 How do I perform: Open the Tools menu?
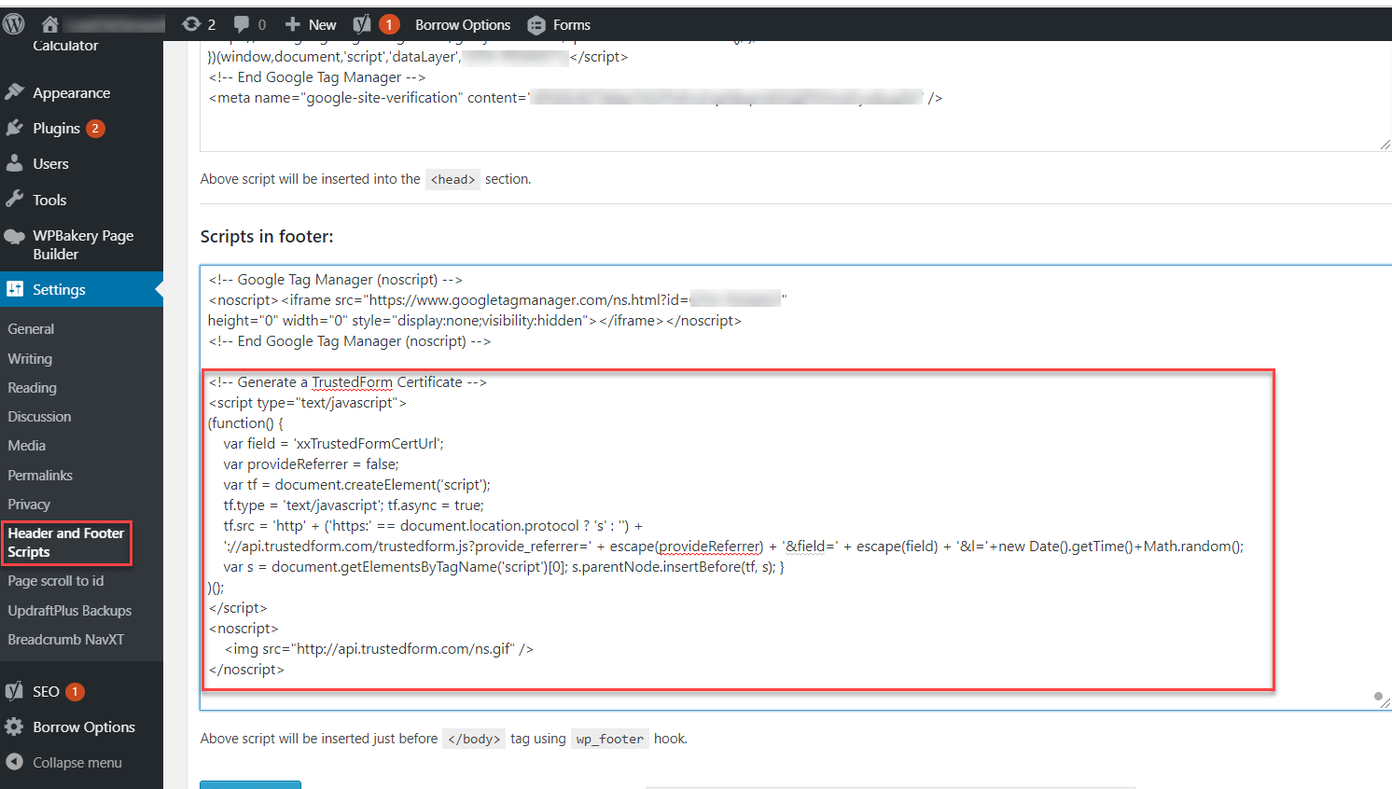[49, 200]
